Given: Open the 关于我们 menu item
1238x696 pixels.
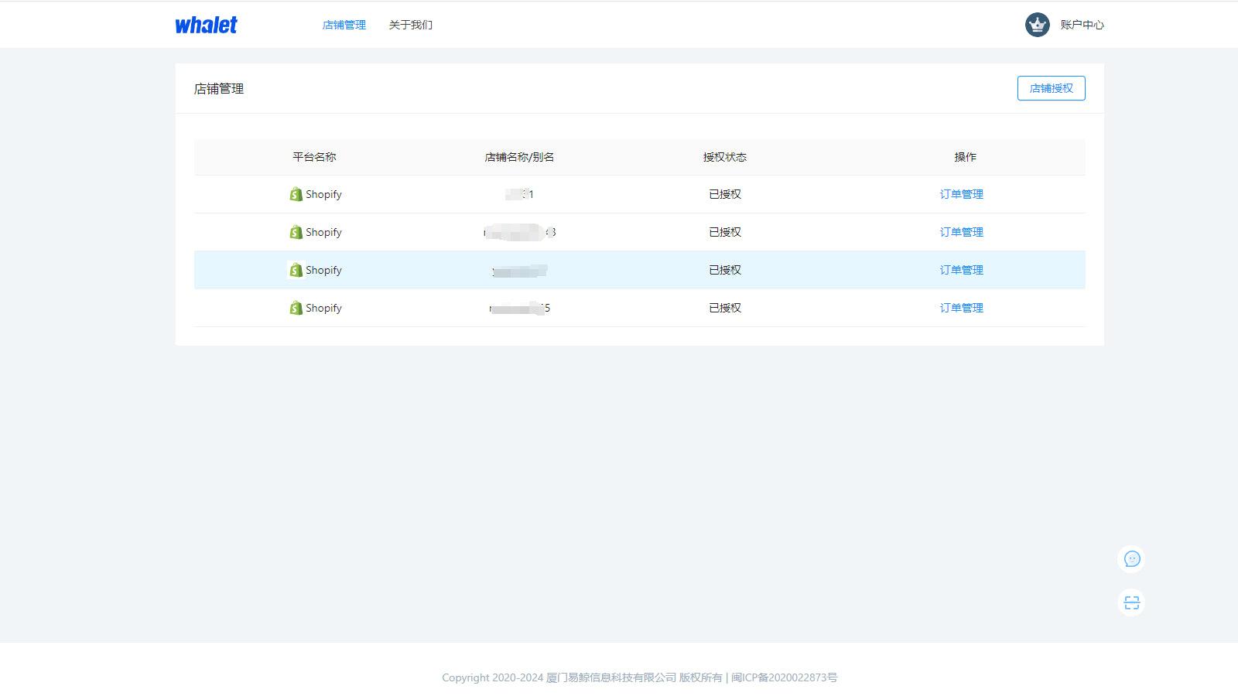Looking at the screenshot, I should point(412,24).
